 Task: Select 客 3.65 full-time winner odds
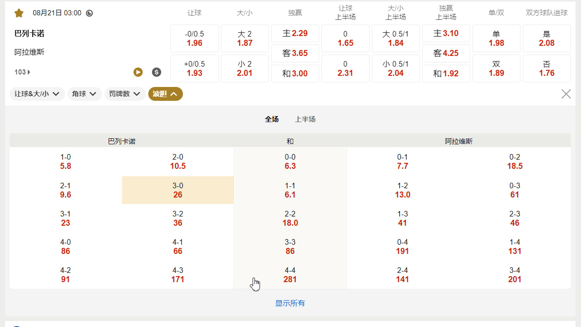click(x=295, y=53)
